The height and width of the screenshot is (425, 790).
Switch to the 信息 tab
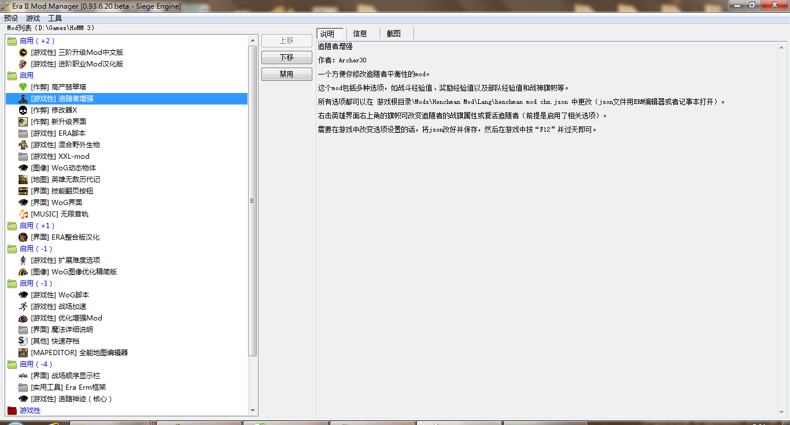(x=360, y=33)
